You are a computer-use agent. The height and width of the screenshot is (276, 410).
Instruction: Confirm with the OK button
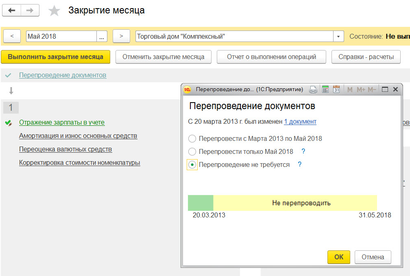point(338,257)
